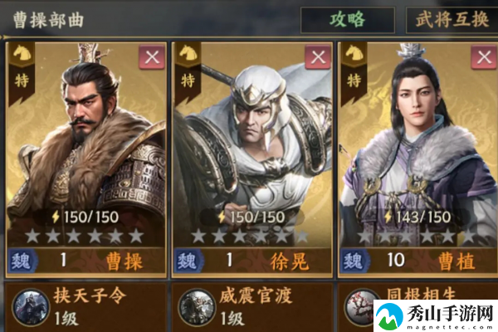Remove 徐晃 with the red X
498x332 pixels.
tap(318, 57)
